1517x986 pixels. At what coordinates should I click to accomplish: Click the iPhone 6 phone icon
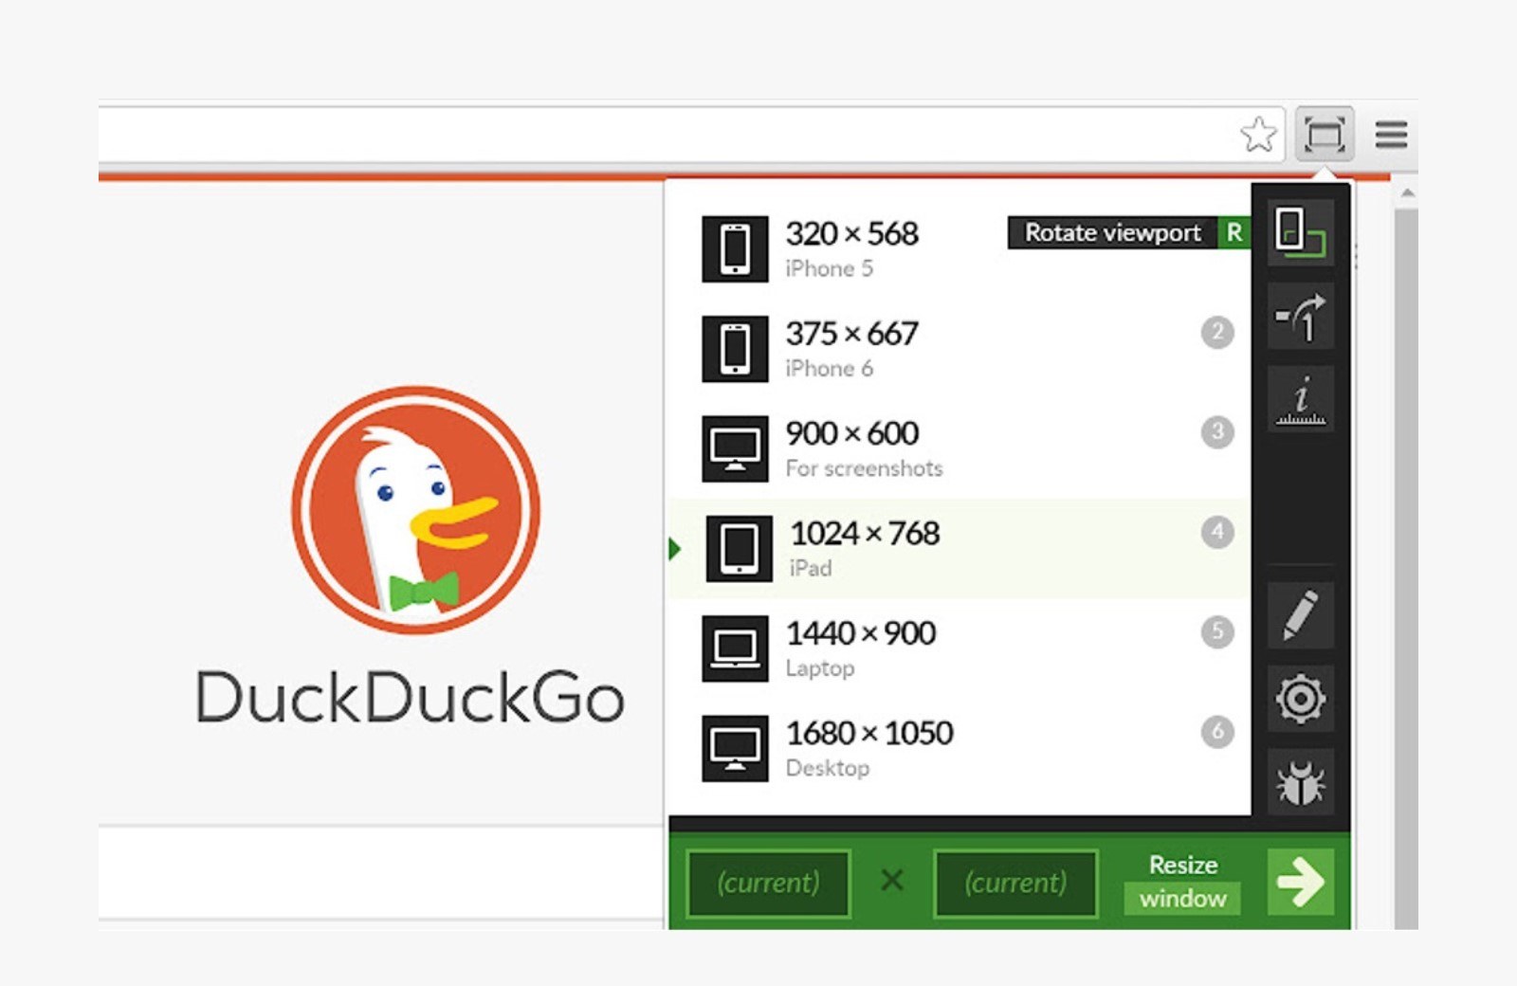pos(735,349)
